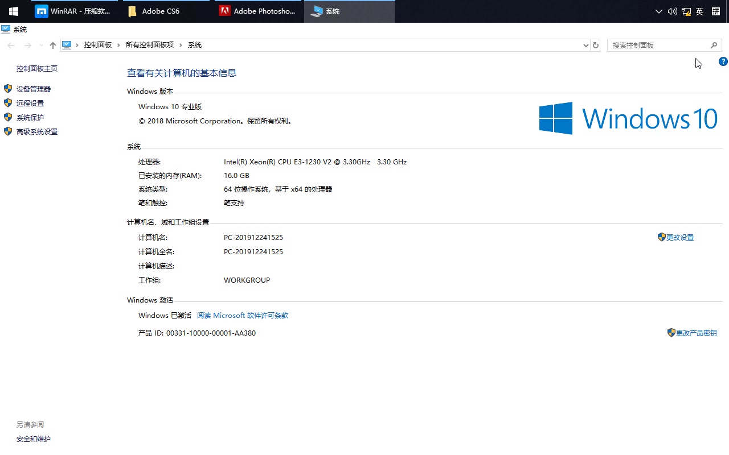
Task: Expand chevron after 控制面板 breadcrumb
Action: pos(118,45)
